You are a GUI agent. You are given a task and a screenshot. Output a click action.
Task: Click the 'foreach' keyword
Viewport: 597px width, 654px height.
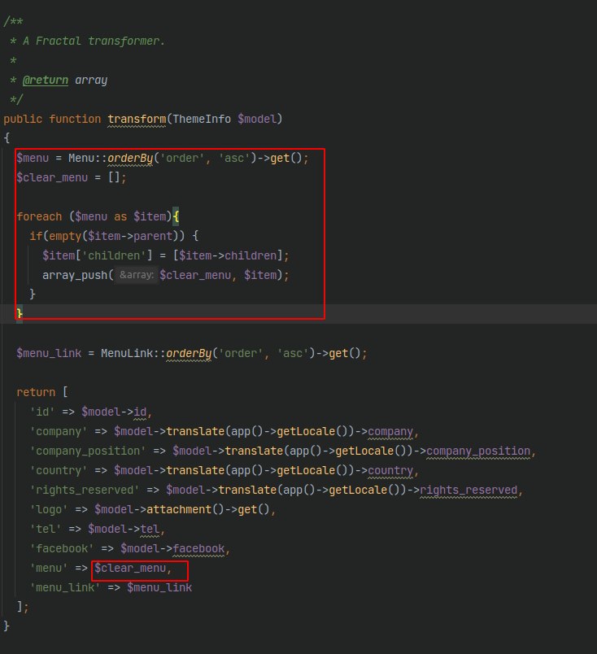tap(39, 217)
